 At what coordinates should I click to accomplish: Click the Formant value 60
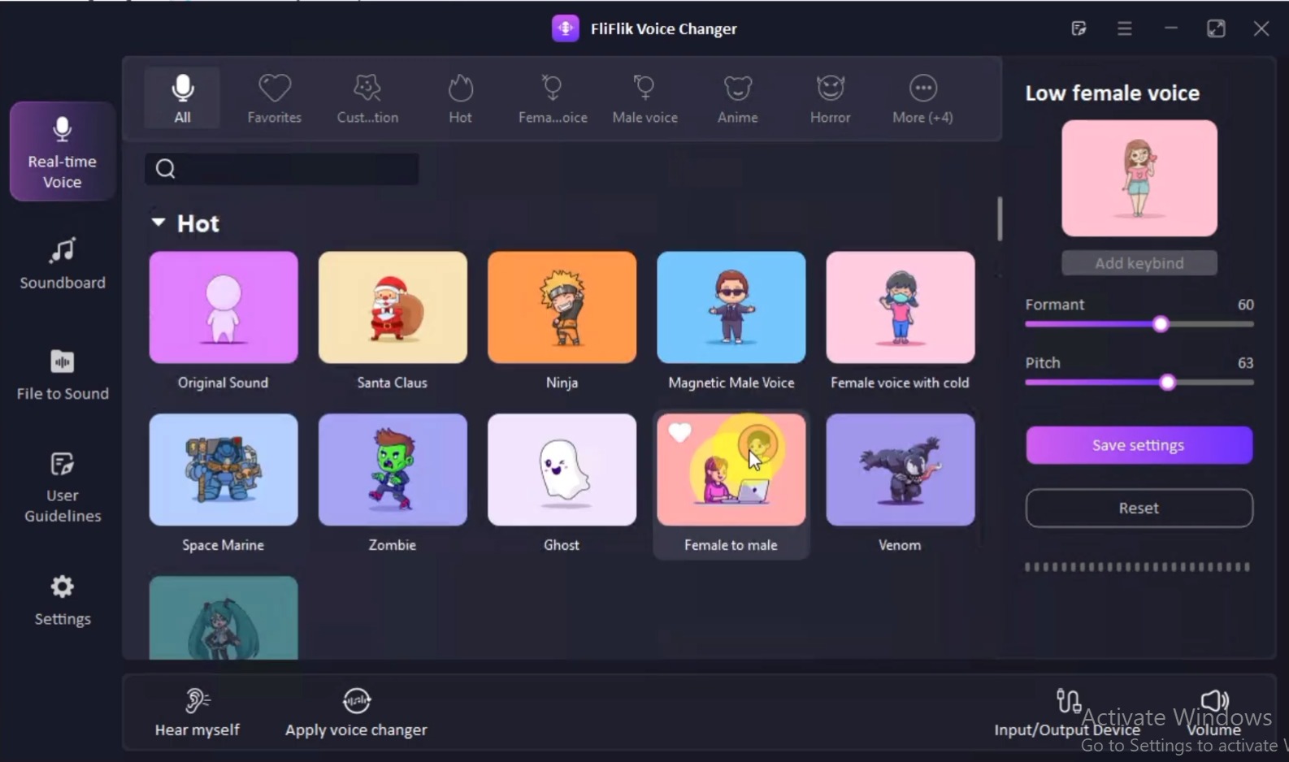[x=1245, y=305]
